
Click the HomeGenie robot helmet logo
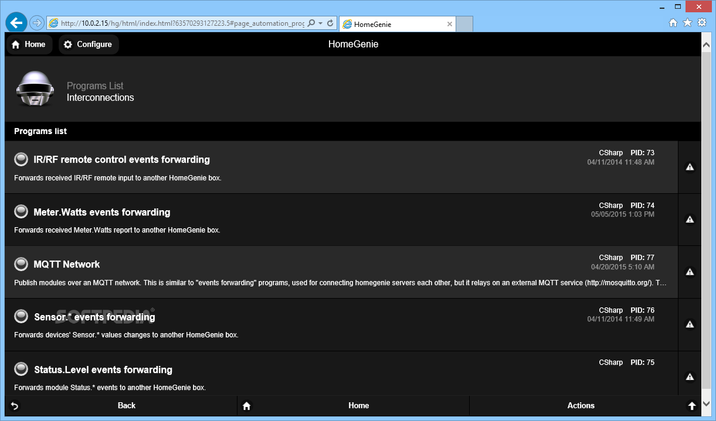coord(35,89)
